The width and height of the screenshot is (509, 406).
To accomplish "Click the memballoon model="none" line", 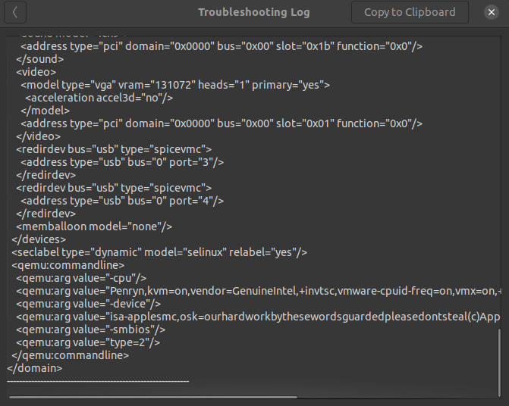I will click(94, 226).
